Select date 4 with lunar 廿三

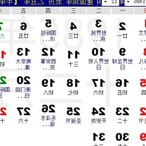tap(73, 26)
